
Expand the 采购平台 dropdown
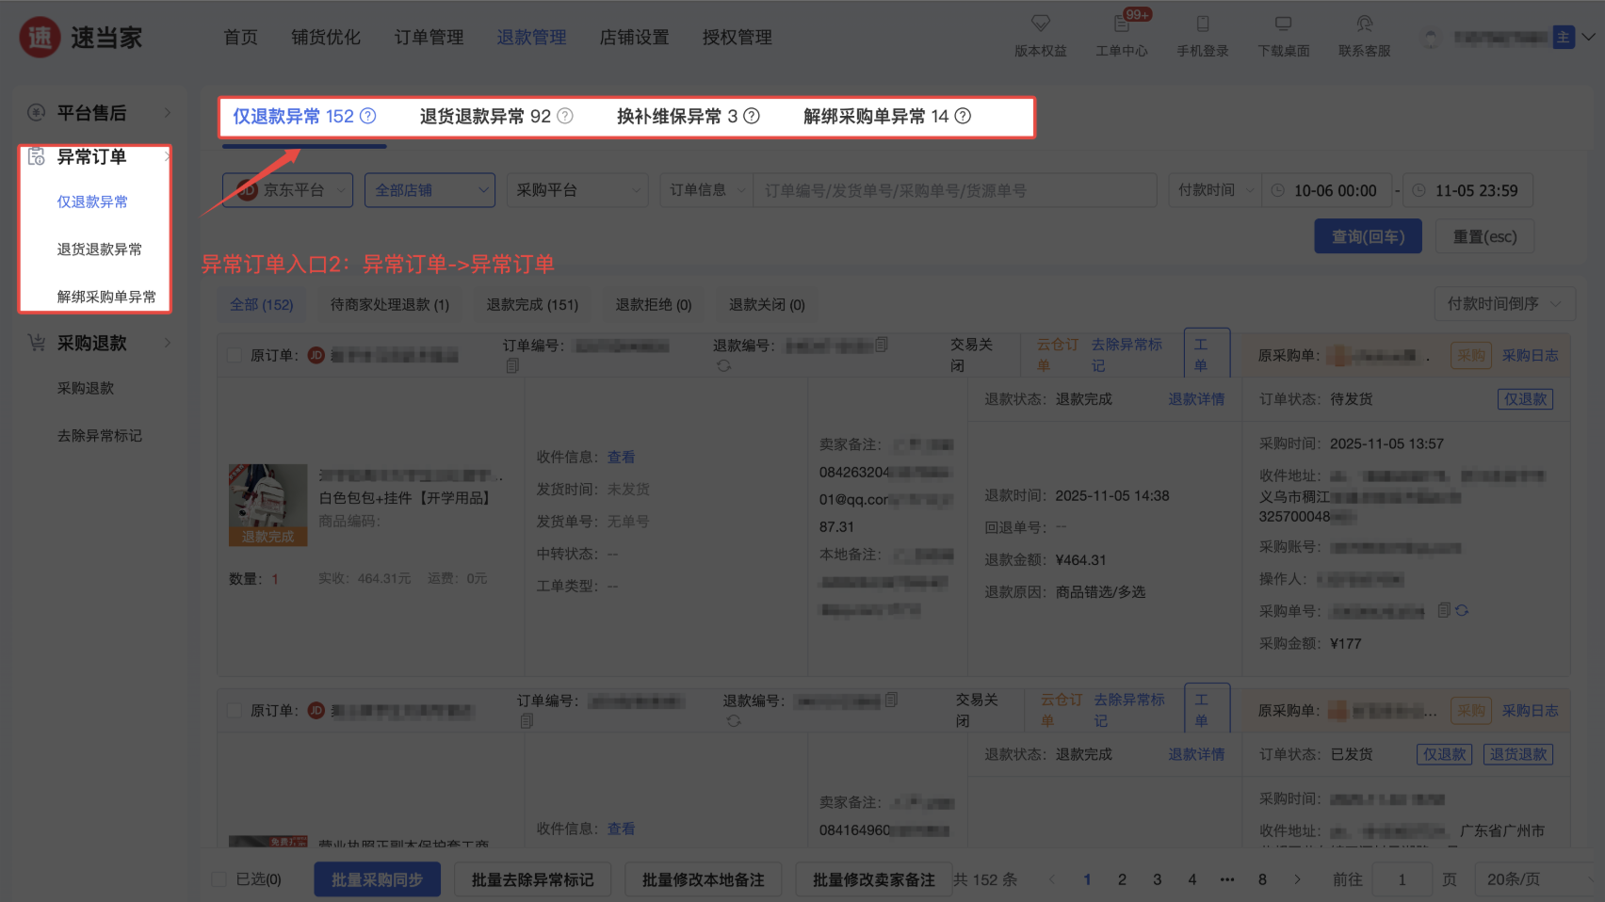[576, 190]
